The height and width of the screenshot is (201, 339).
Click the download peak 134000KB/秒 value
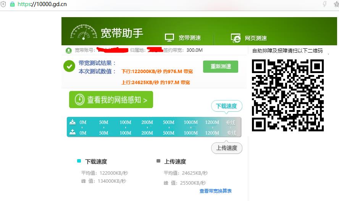112,181
